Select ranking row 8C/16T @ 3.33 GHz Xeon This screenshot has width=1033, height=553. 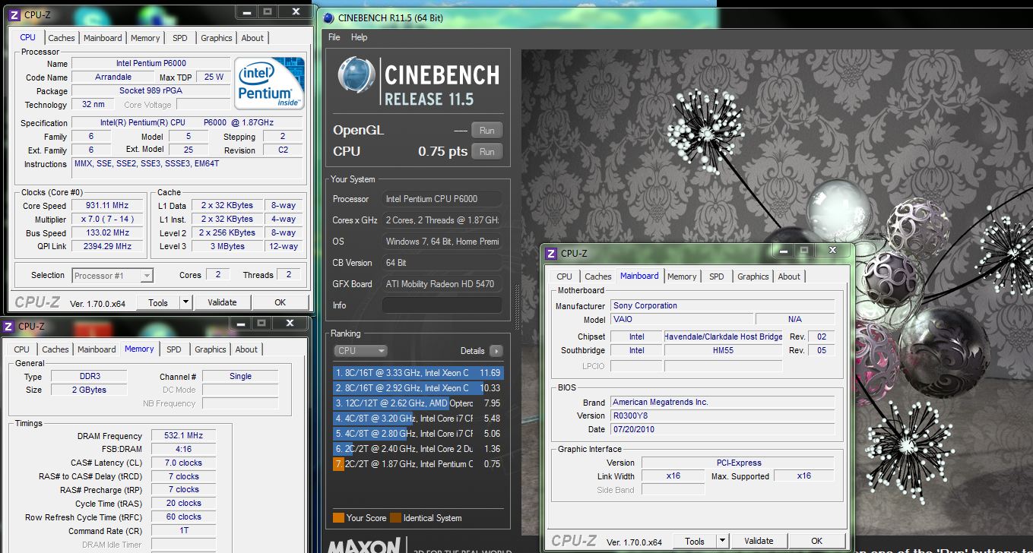pos(418,373)
